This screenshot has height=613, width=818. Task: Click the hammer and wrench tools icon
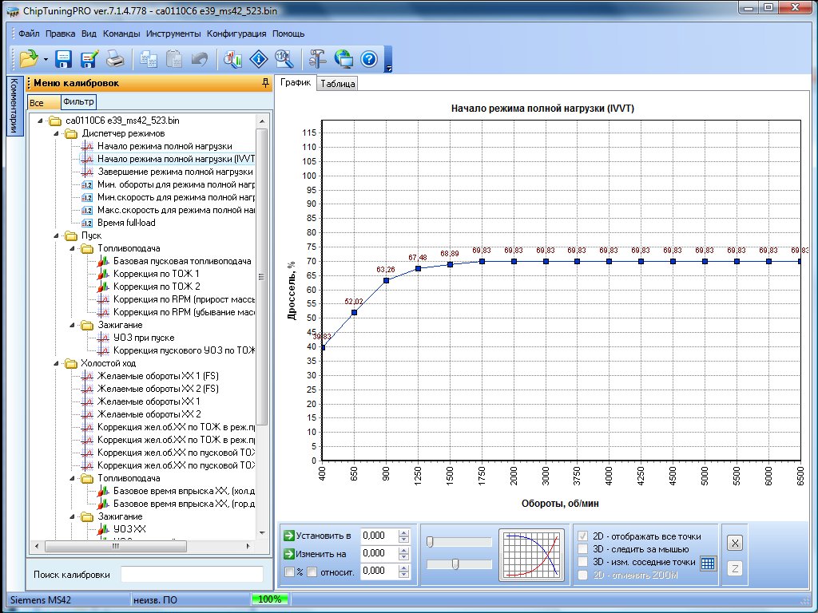pos(317,58)
